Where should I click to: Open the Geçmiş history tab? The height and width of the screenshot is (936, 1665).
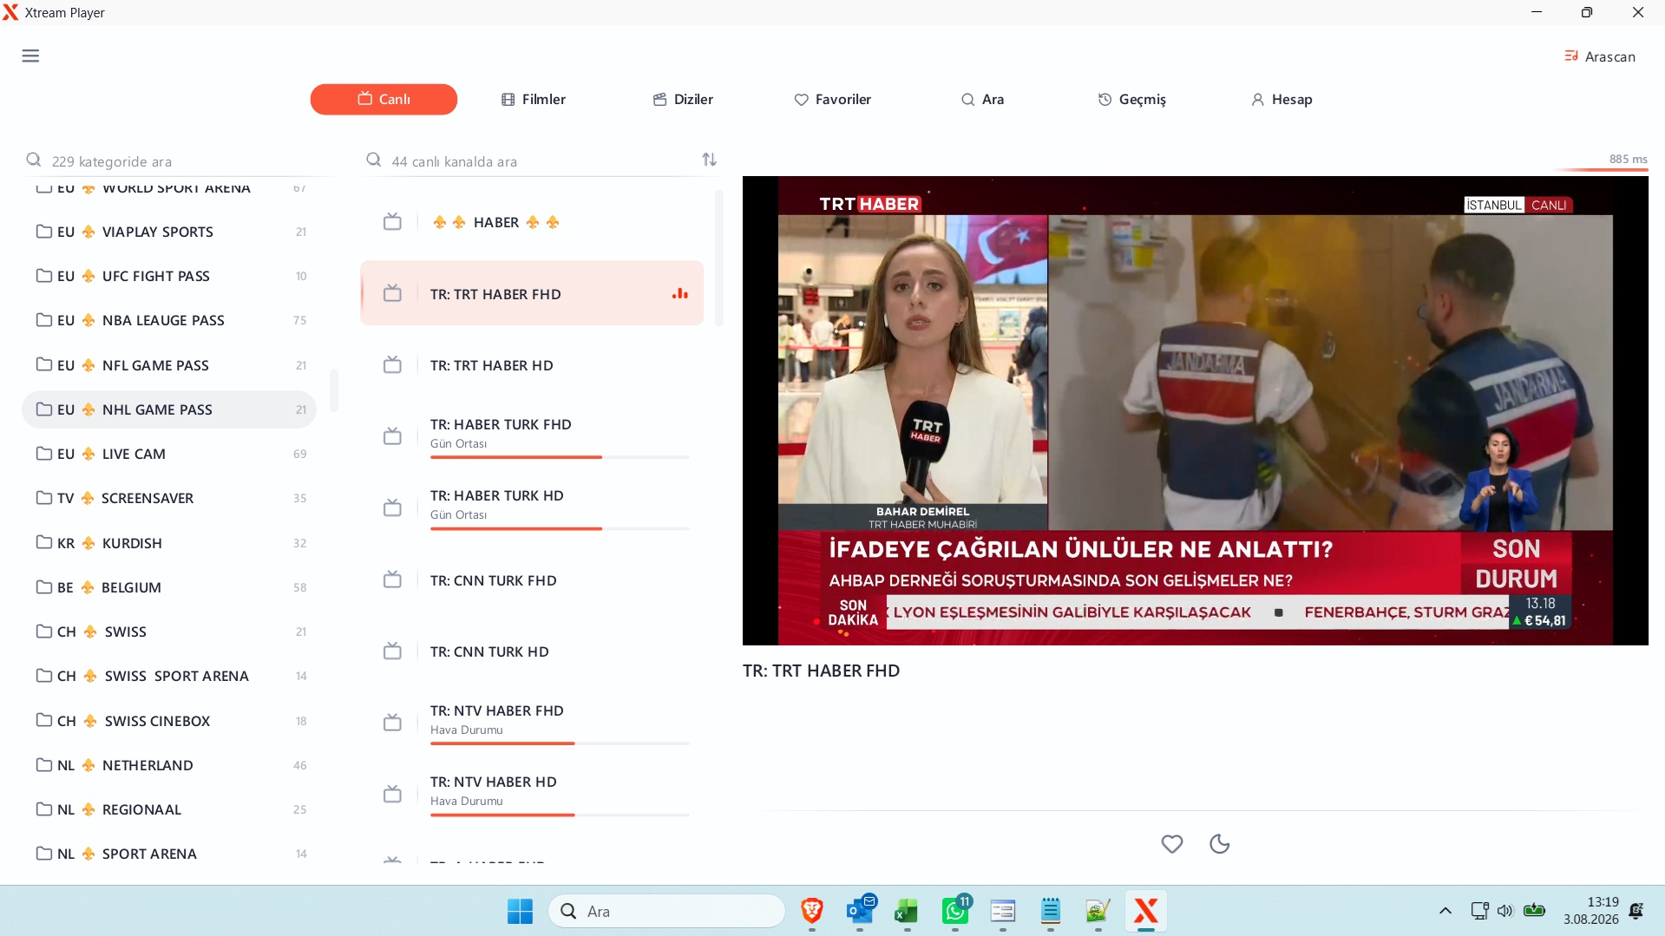click(x=1132, y=99)
